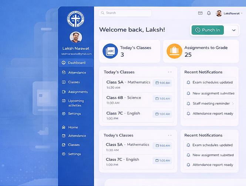Open lower Today's Classes card options dots
Viewport: 246px width, 186px height.
point(169,135)
